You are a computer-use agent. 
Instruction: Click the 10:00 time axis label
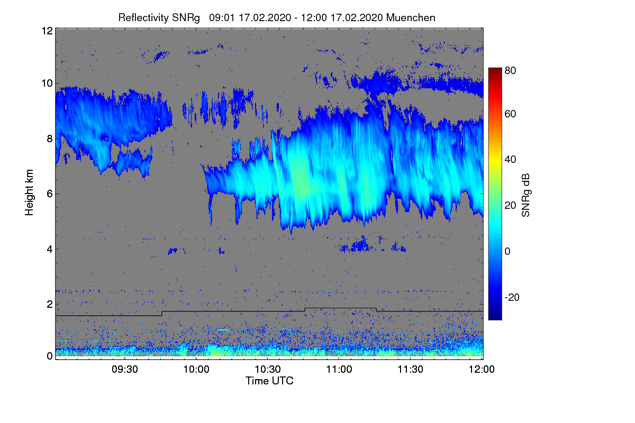pyautogui.click(x=196, y=369)
